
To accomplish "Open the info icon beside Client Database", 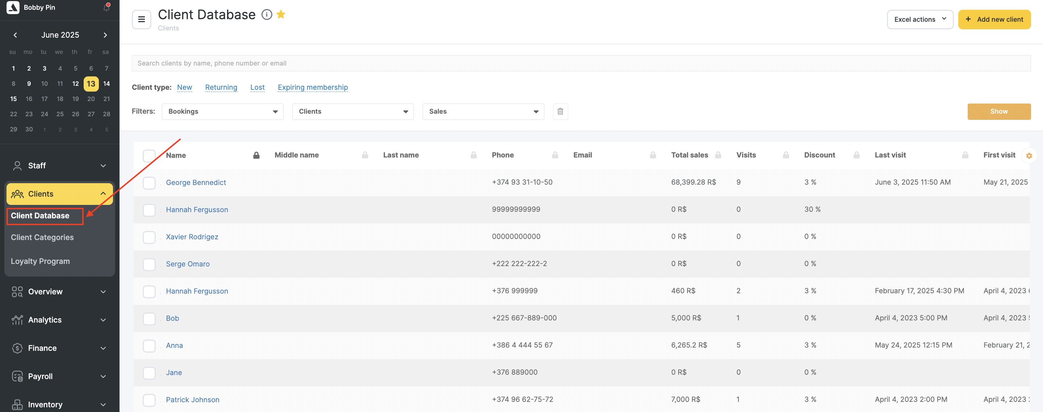I will [x=267, y=14].
